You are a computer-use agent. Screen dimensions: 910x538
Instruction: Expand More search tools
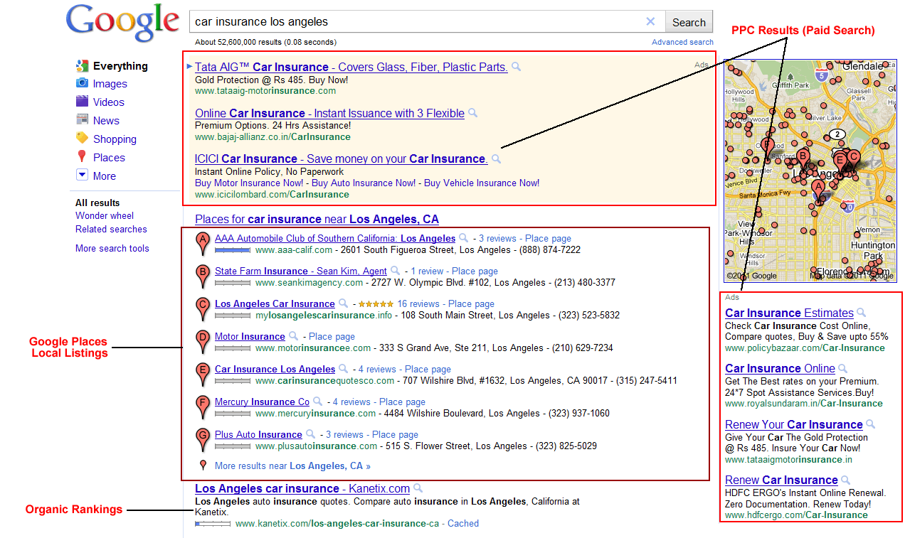[112, 248]
